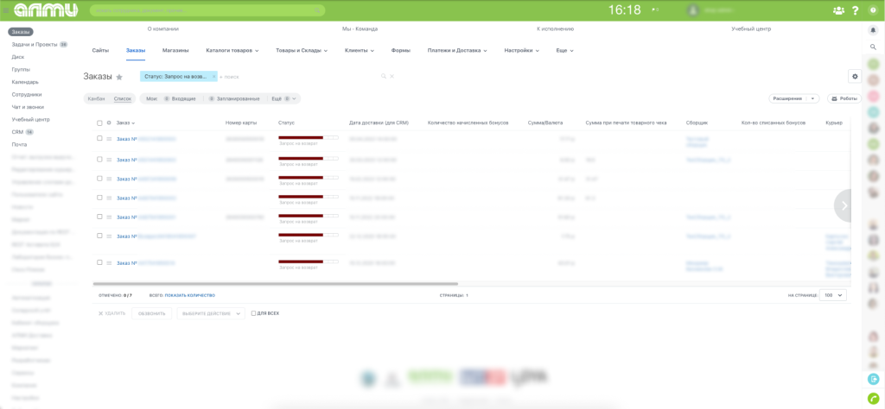885x409 pixels.
Task: Tick the checkbox of the fourth order row
Action: [99, 198]
